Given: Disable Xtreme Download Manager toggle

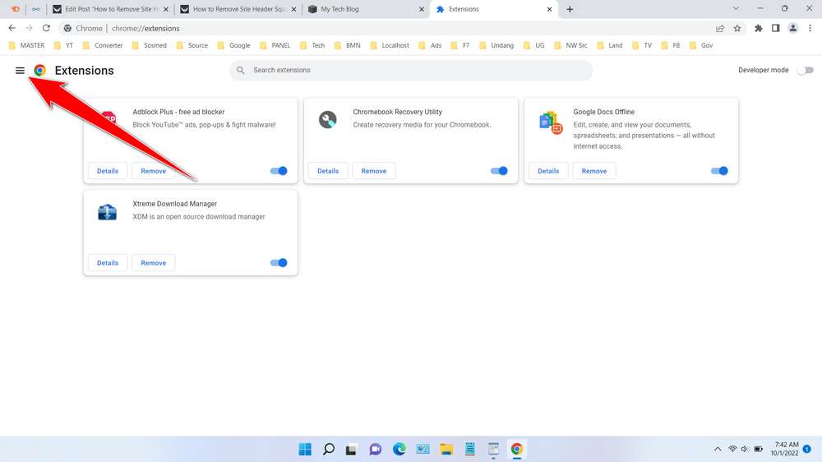Looking at the screenshot, I should click(x=279, y=263).
